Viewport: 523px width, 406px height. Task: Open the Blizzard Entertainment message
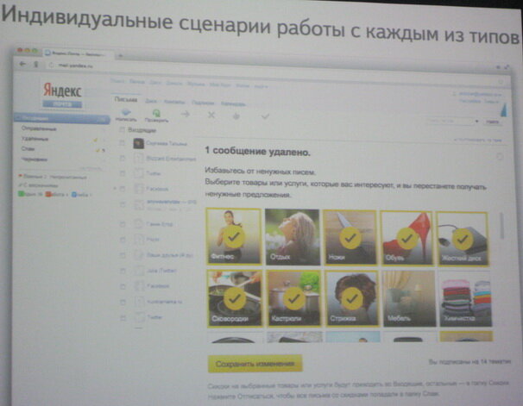coord(171,159)
